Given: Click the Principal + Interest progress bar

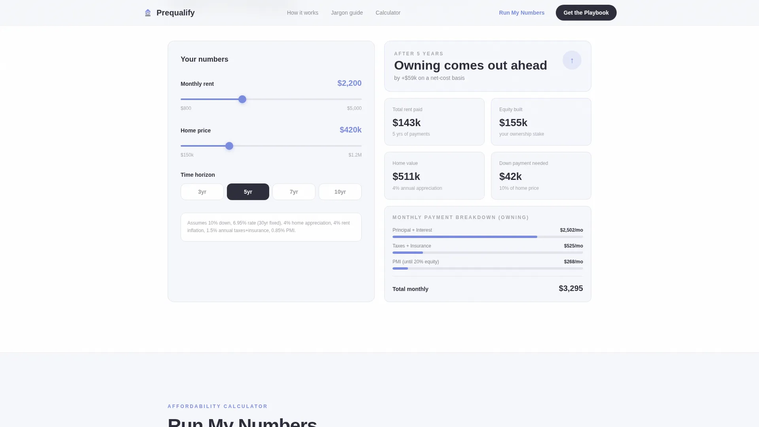Looking at the screenshot, I should 488,237.
